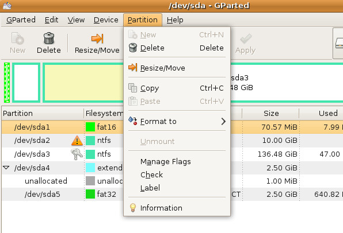The image size is (343, 233).
Task: Select the fat16 green color swatch for sda1
Action: pyautogui.click(x=90, y=127)
